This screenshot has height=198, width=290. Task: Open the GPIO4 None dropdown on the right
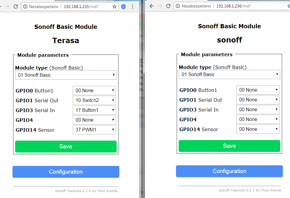pyautogui.click(x=258, y=119)
